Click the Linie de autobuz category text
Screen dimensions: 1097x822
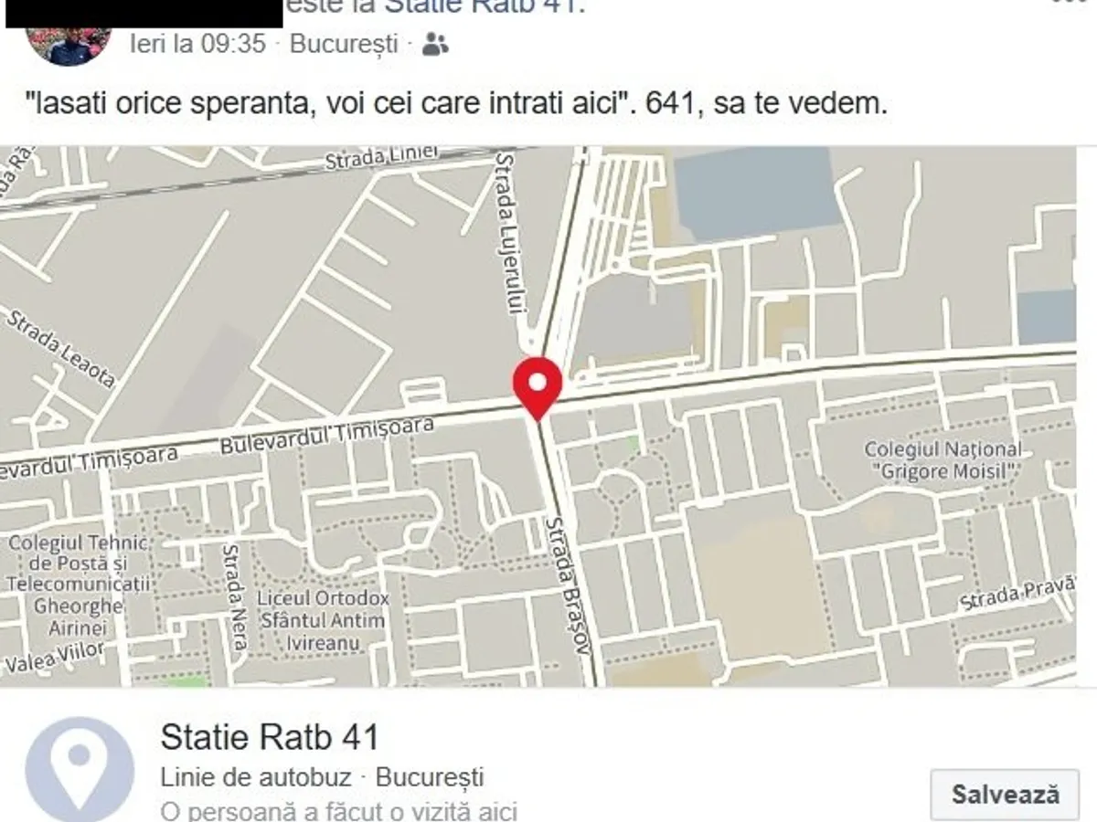tap(256, 777)
